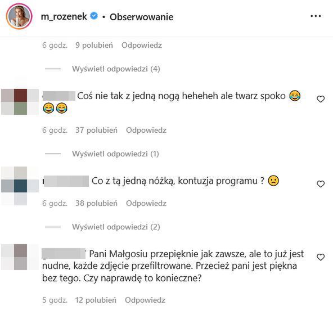333x319 pixels.
Task: Click the m_rozenek profile picture
Action: 19,16
